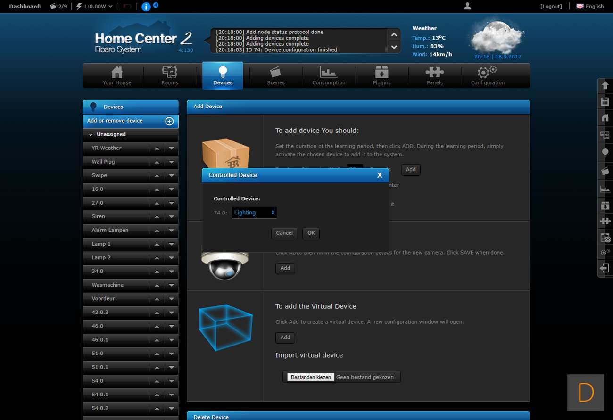The height and width of the screenshot is (420, 613).
Task: Move Wall Plug up with its arrow
Action: coord(157,162)
